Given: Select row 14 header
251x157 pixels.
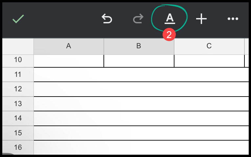Looking at the screenshot, I should (x=18, y=118).
